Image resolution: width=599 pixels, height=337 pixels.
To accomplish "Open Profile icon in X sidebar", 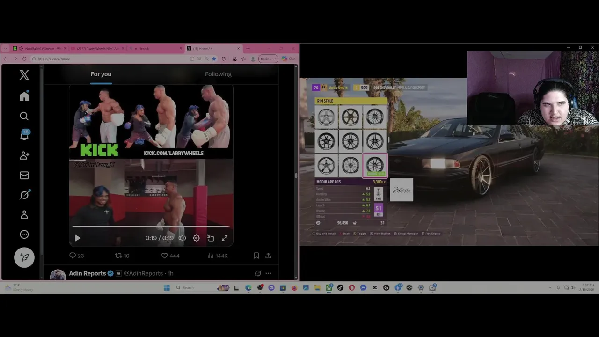I will click(24, 214).
